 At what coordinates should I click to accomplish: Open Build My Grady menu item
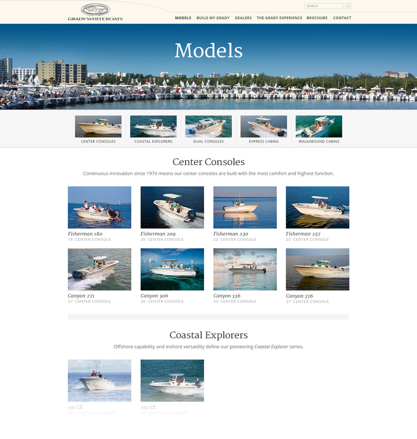tap(213, 18)
